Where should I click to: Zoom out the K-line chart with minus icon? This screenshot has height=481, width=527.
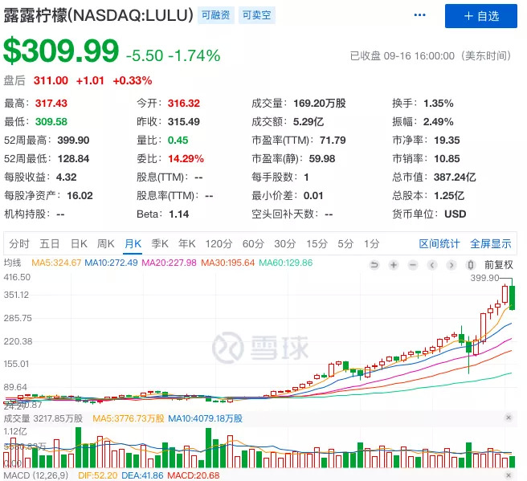click(x=413, y=265)
